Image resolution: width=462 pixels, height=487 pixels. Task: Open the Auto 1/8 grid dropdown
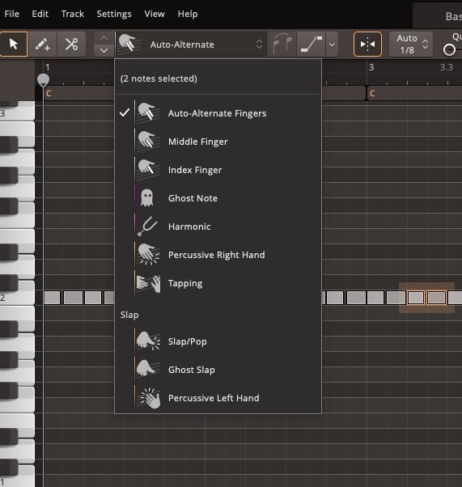coord(411,44)
